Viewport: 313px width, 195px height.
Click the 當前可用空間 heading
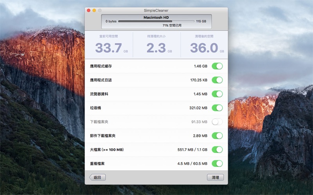click(109, 36)
